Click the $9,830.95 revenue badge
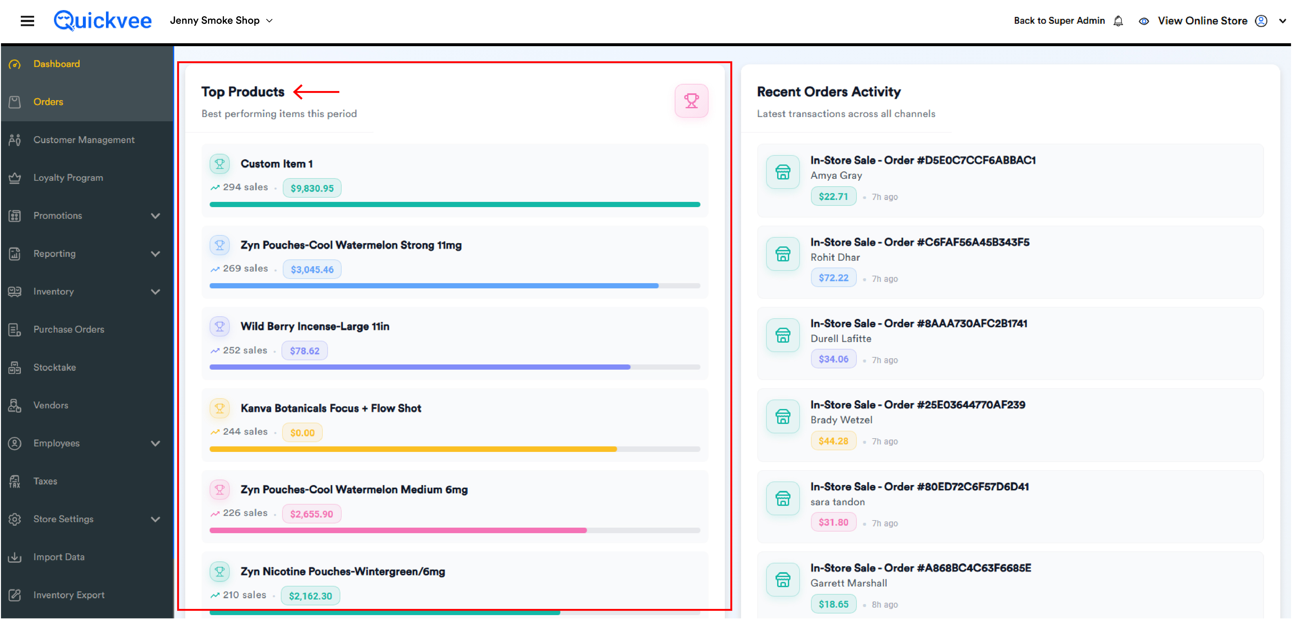This screenshot has height=619, width=1292. click(x=312, y=188)
